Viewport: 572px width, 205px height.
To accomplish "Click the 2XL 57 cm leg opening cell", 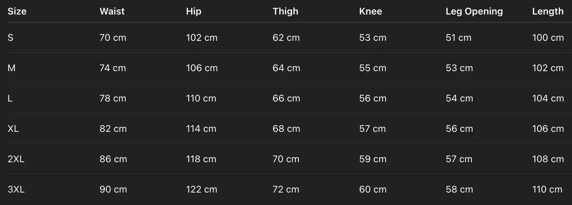I will 459,159.
